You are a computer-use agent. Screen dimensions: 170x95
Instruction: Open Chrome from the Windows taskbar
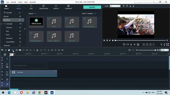coord(40,93)
